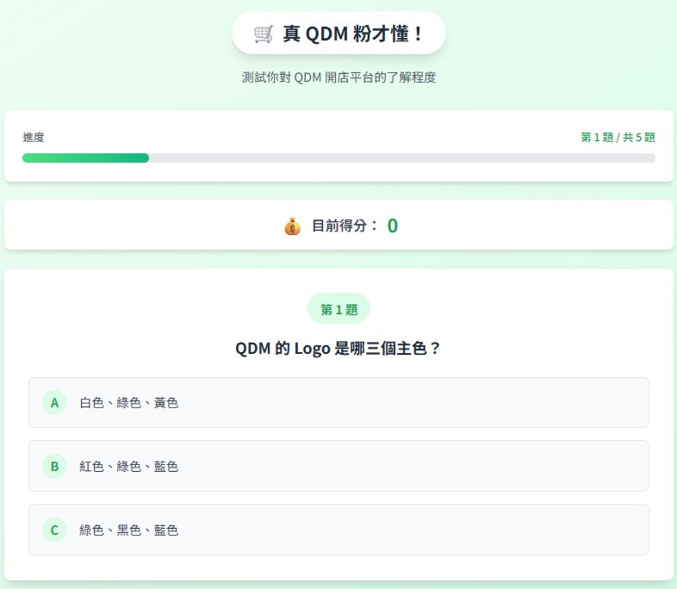This screenshot has height=589, width=677.
Task: Click the 第 1 題 / 共 5 題 counter
Action: (618, 137)
